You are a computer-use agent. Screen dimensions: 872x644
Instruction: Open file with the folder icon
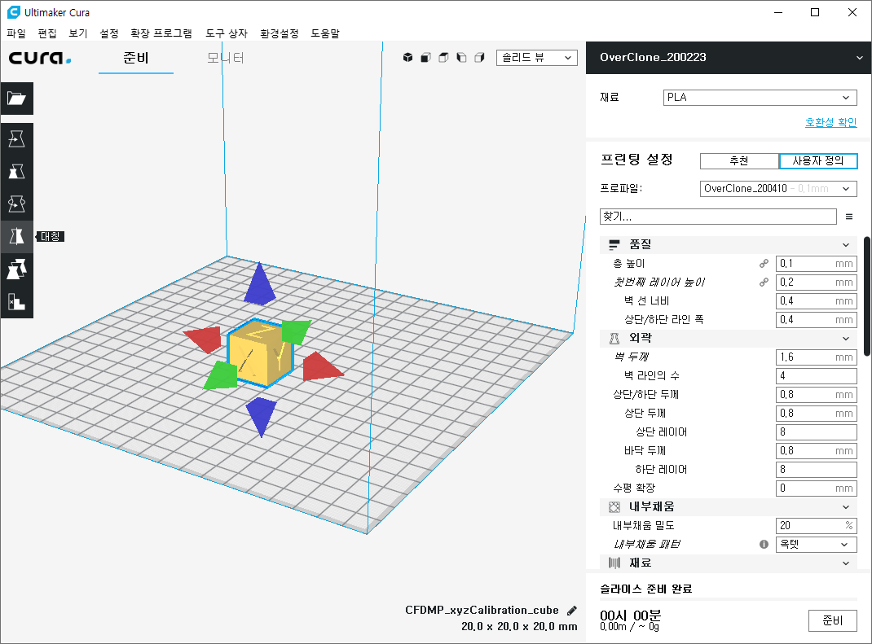click(x=16, y=99)
